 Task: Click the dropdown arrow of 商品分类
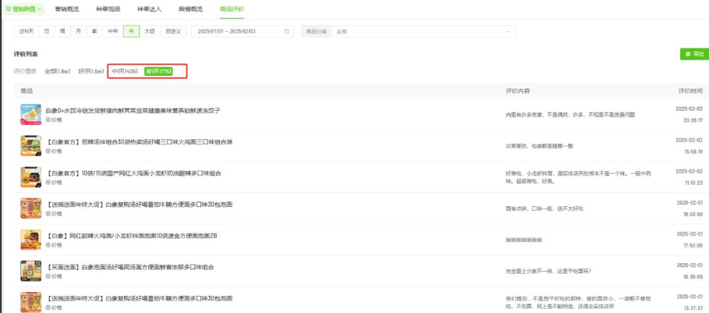click(507, 31)
